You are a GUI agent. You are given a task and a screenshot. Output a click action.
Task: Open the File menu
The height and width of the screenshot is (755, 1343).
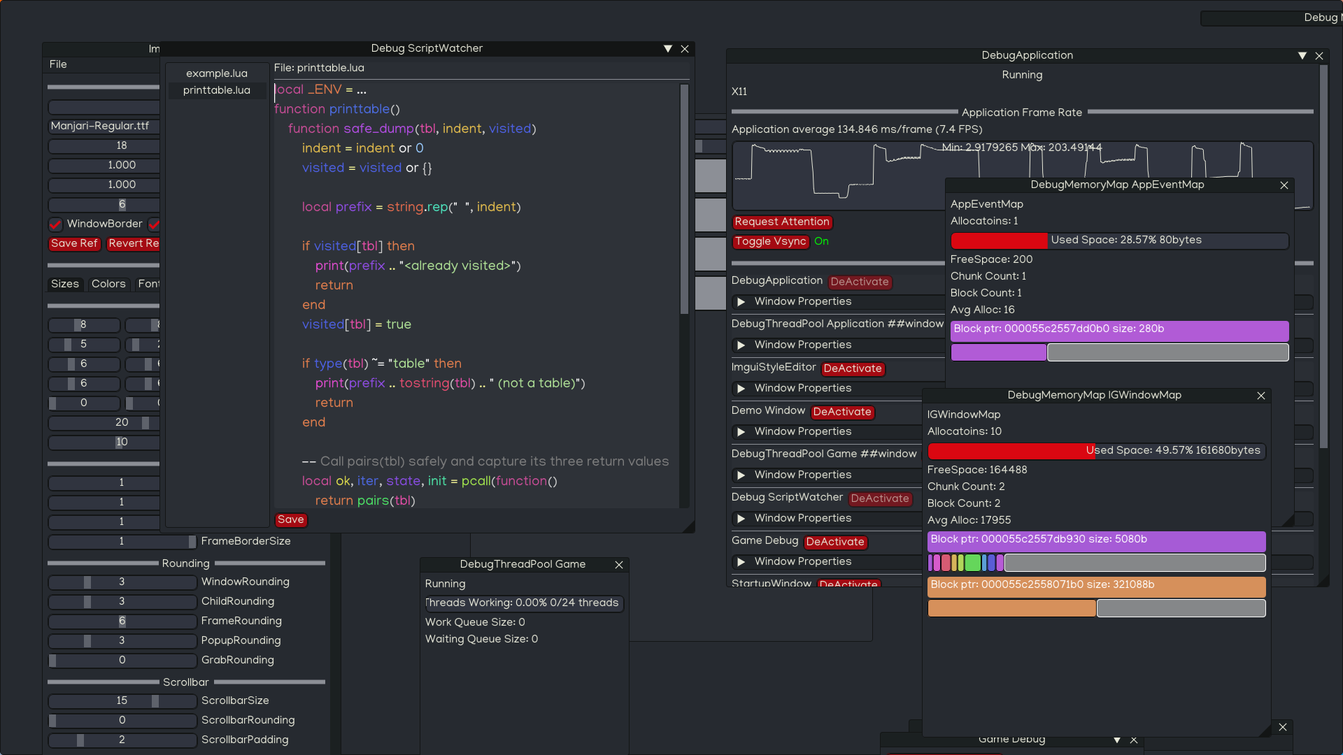point(58,64)
